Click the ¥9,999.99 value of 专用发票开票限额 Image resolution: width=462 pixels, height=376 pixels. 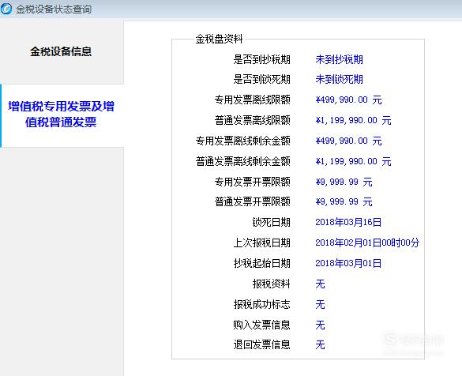click(x=344, y=182)
